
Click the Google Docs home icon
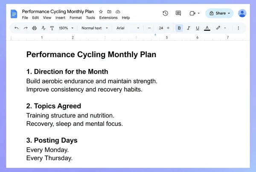click(14, 14)
